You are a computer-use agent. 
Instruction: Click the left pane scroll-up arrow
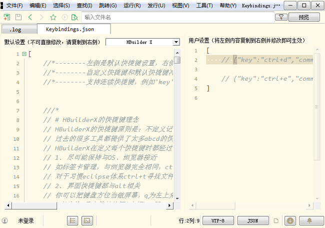click(177, 53)
